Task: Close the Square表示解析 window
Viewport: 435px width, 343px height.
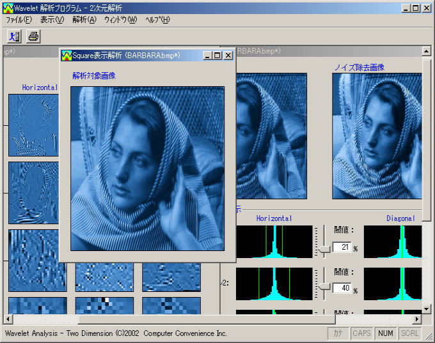Action: pyautogui.click(x=228, y=56)
